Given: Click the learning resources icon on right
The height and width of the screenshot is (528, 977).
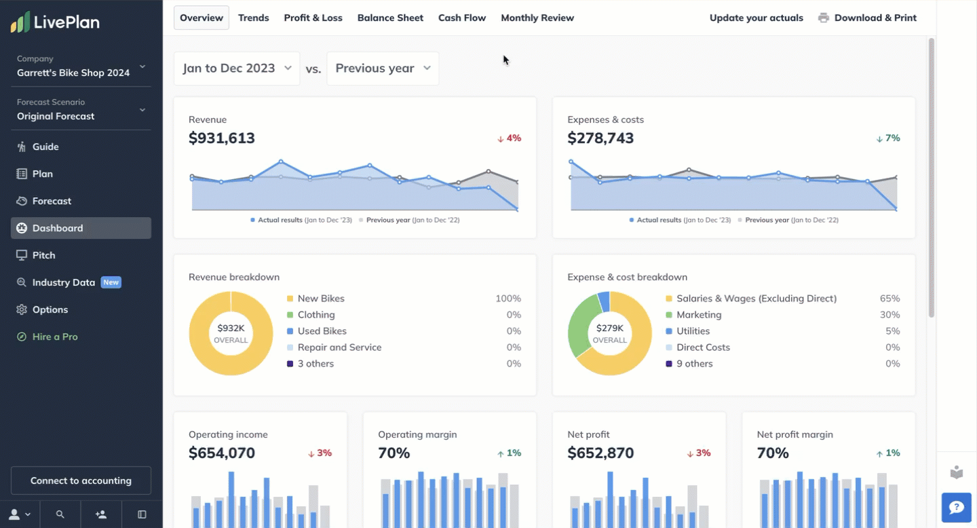Looking at the screenshot, I should [957, 472].
